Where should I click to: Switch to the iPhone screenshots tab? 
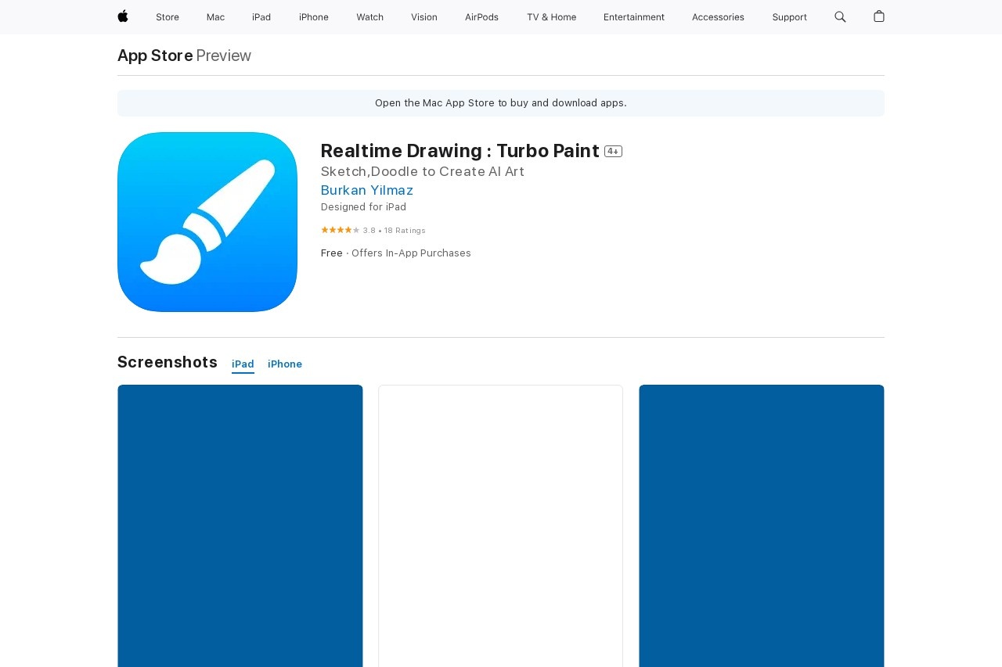[x=285, y=364]
